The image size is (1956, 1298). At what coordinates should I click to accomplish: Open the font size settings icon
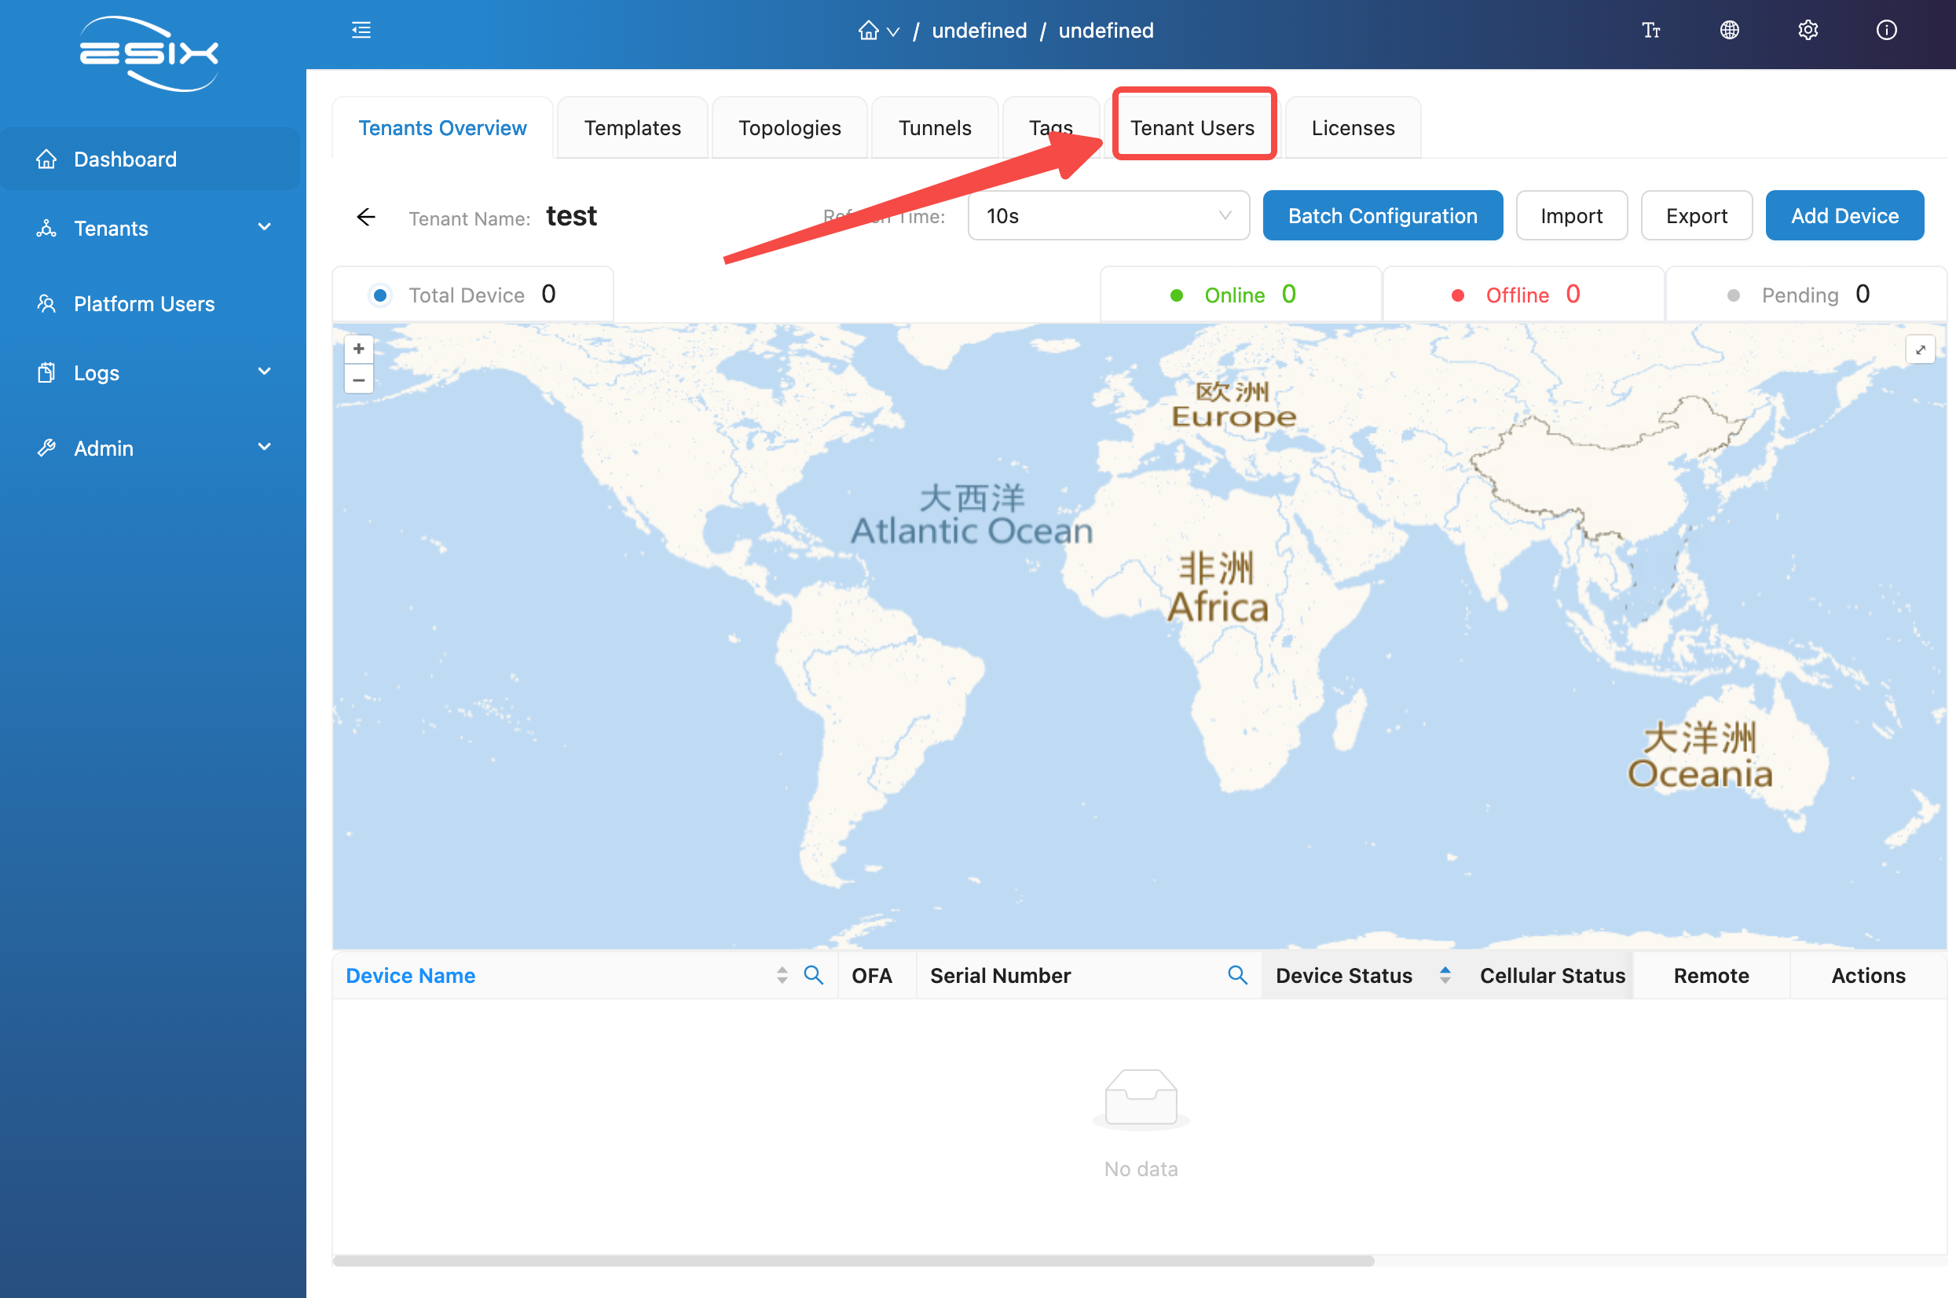1650,31
